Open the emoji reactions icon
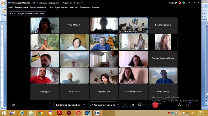The height and width of the screenshot is (116, 208). [139, 105]
